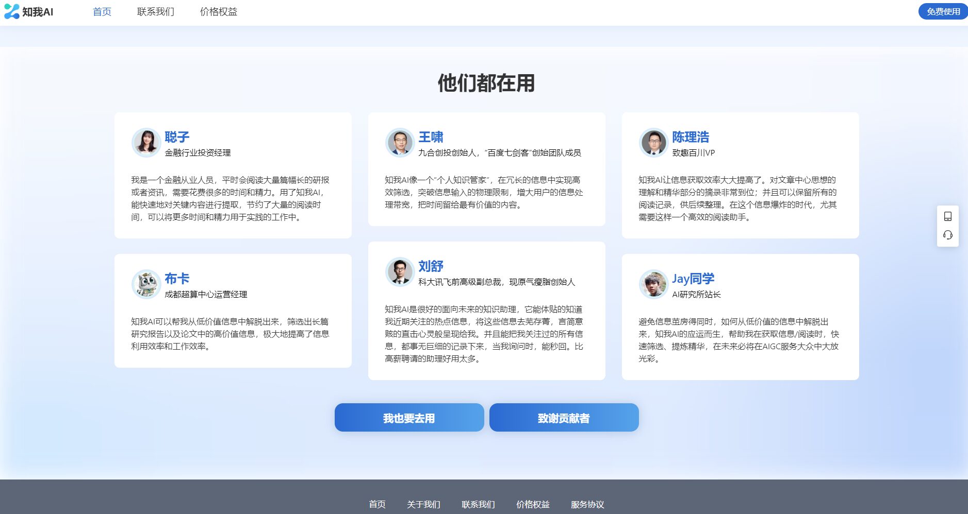Click 布卡's cartoon raccoon avatar
Viewport: 968px width, 514px height.
(x=146, y=284)
